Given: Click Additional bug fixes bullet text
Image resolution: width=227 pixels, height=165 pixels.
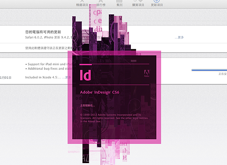Looking at the screenshot, I should pyautogui.click(x=49, y=69).
